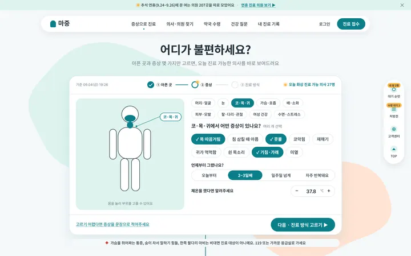Click the write-symptoms-in-a-sentence link

click(112, 224)
